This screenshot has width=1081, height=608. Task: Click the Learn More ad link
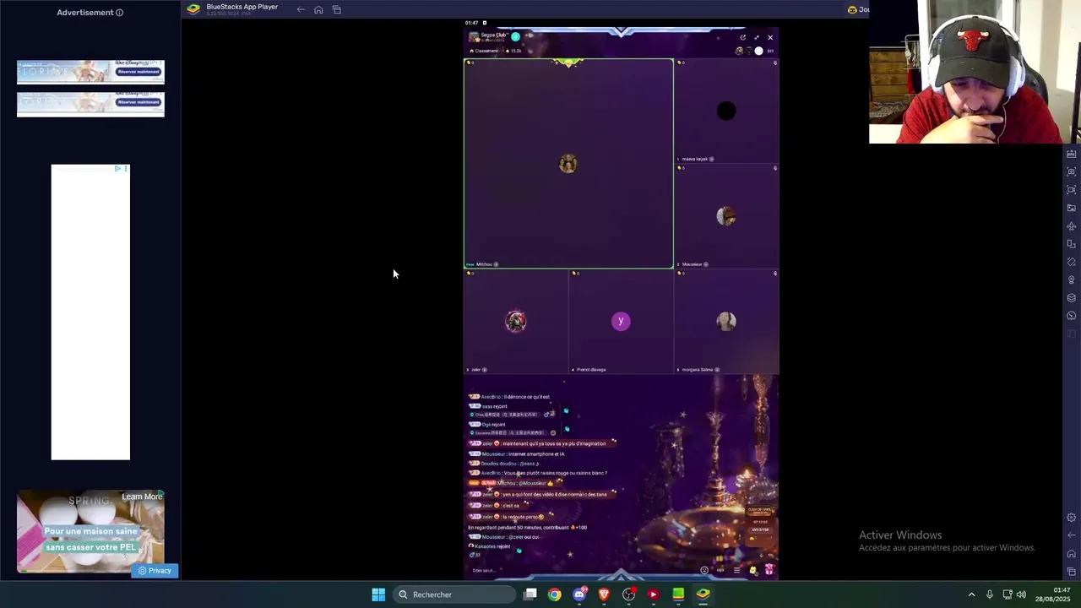coord(142,497)
